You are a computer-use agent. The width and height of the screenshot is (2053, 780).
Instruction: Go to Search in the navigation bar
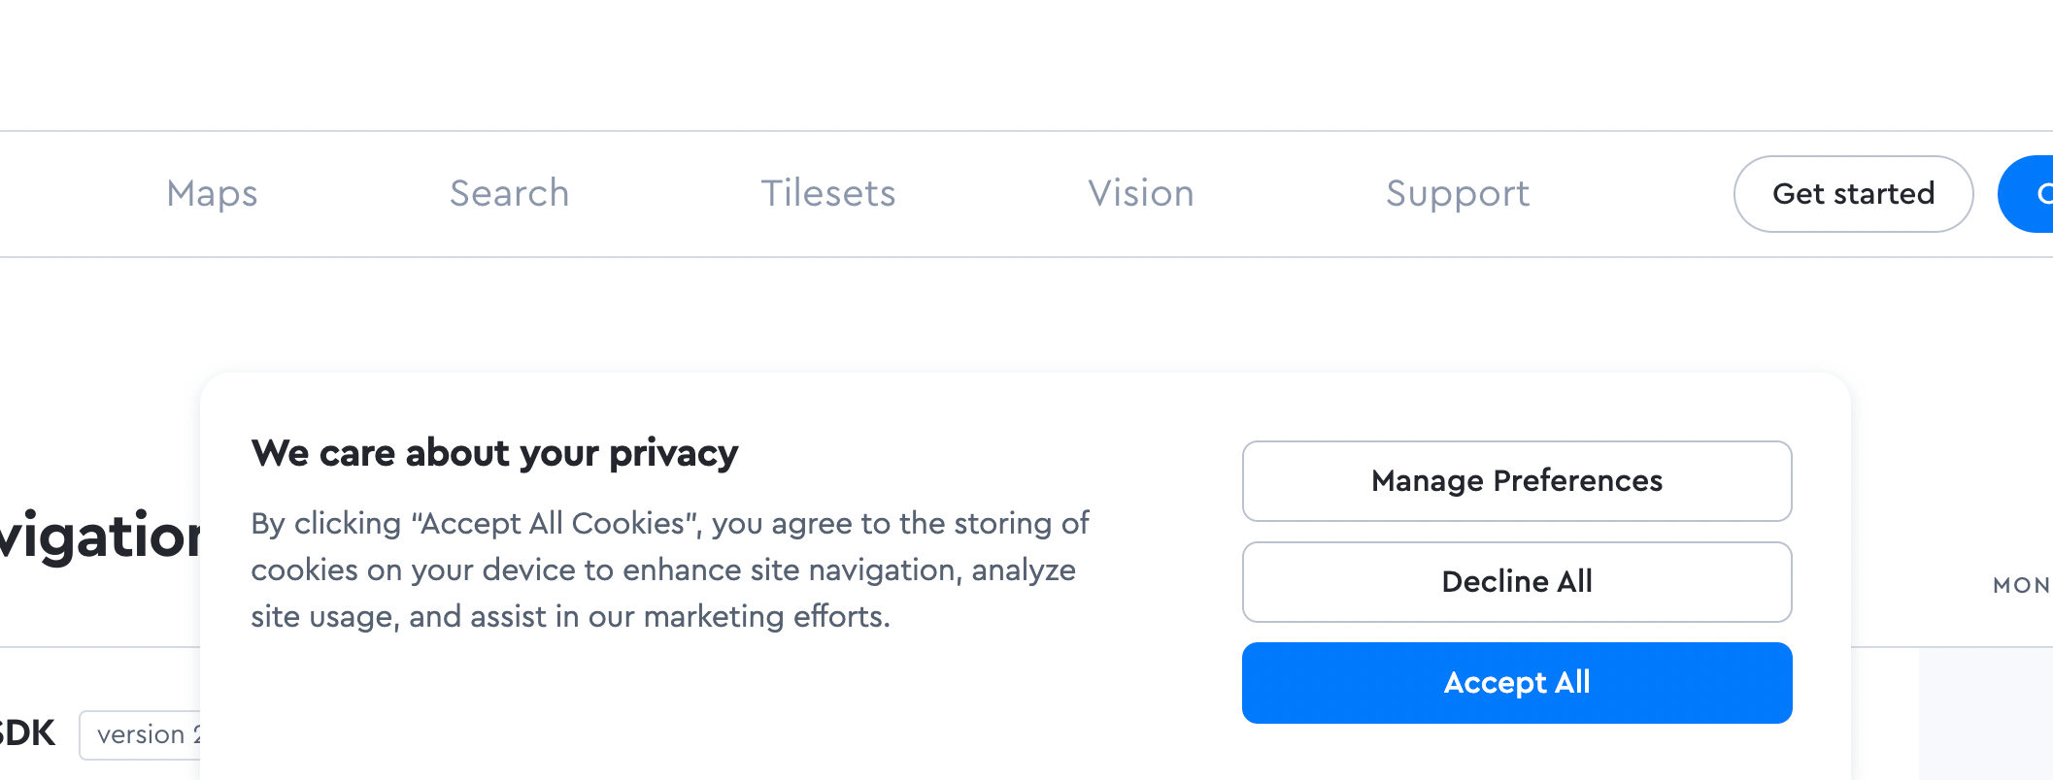(509, 193)
